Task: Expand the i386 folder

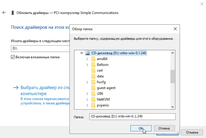Action: tap(87, 94)
